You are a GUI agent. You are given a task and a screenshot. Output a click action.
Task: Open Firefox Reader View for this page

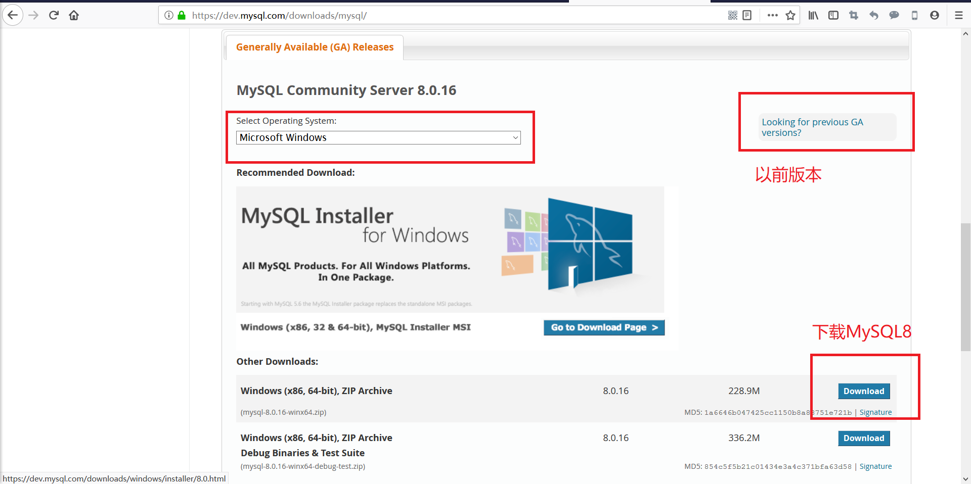[747, 15]
